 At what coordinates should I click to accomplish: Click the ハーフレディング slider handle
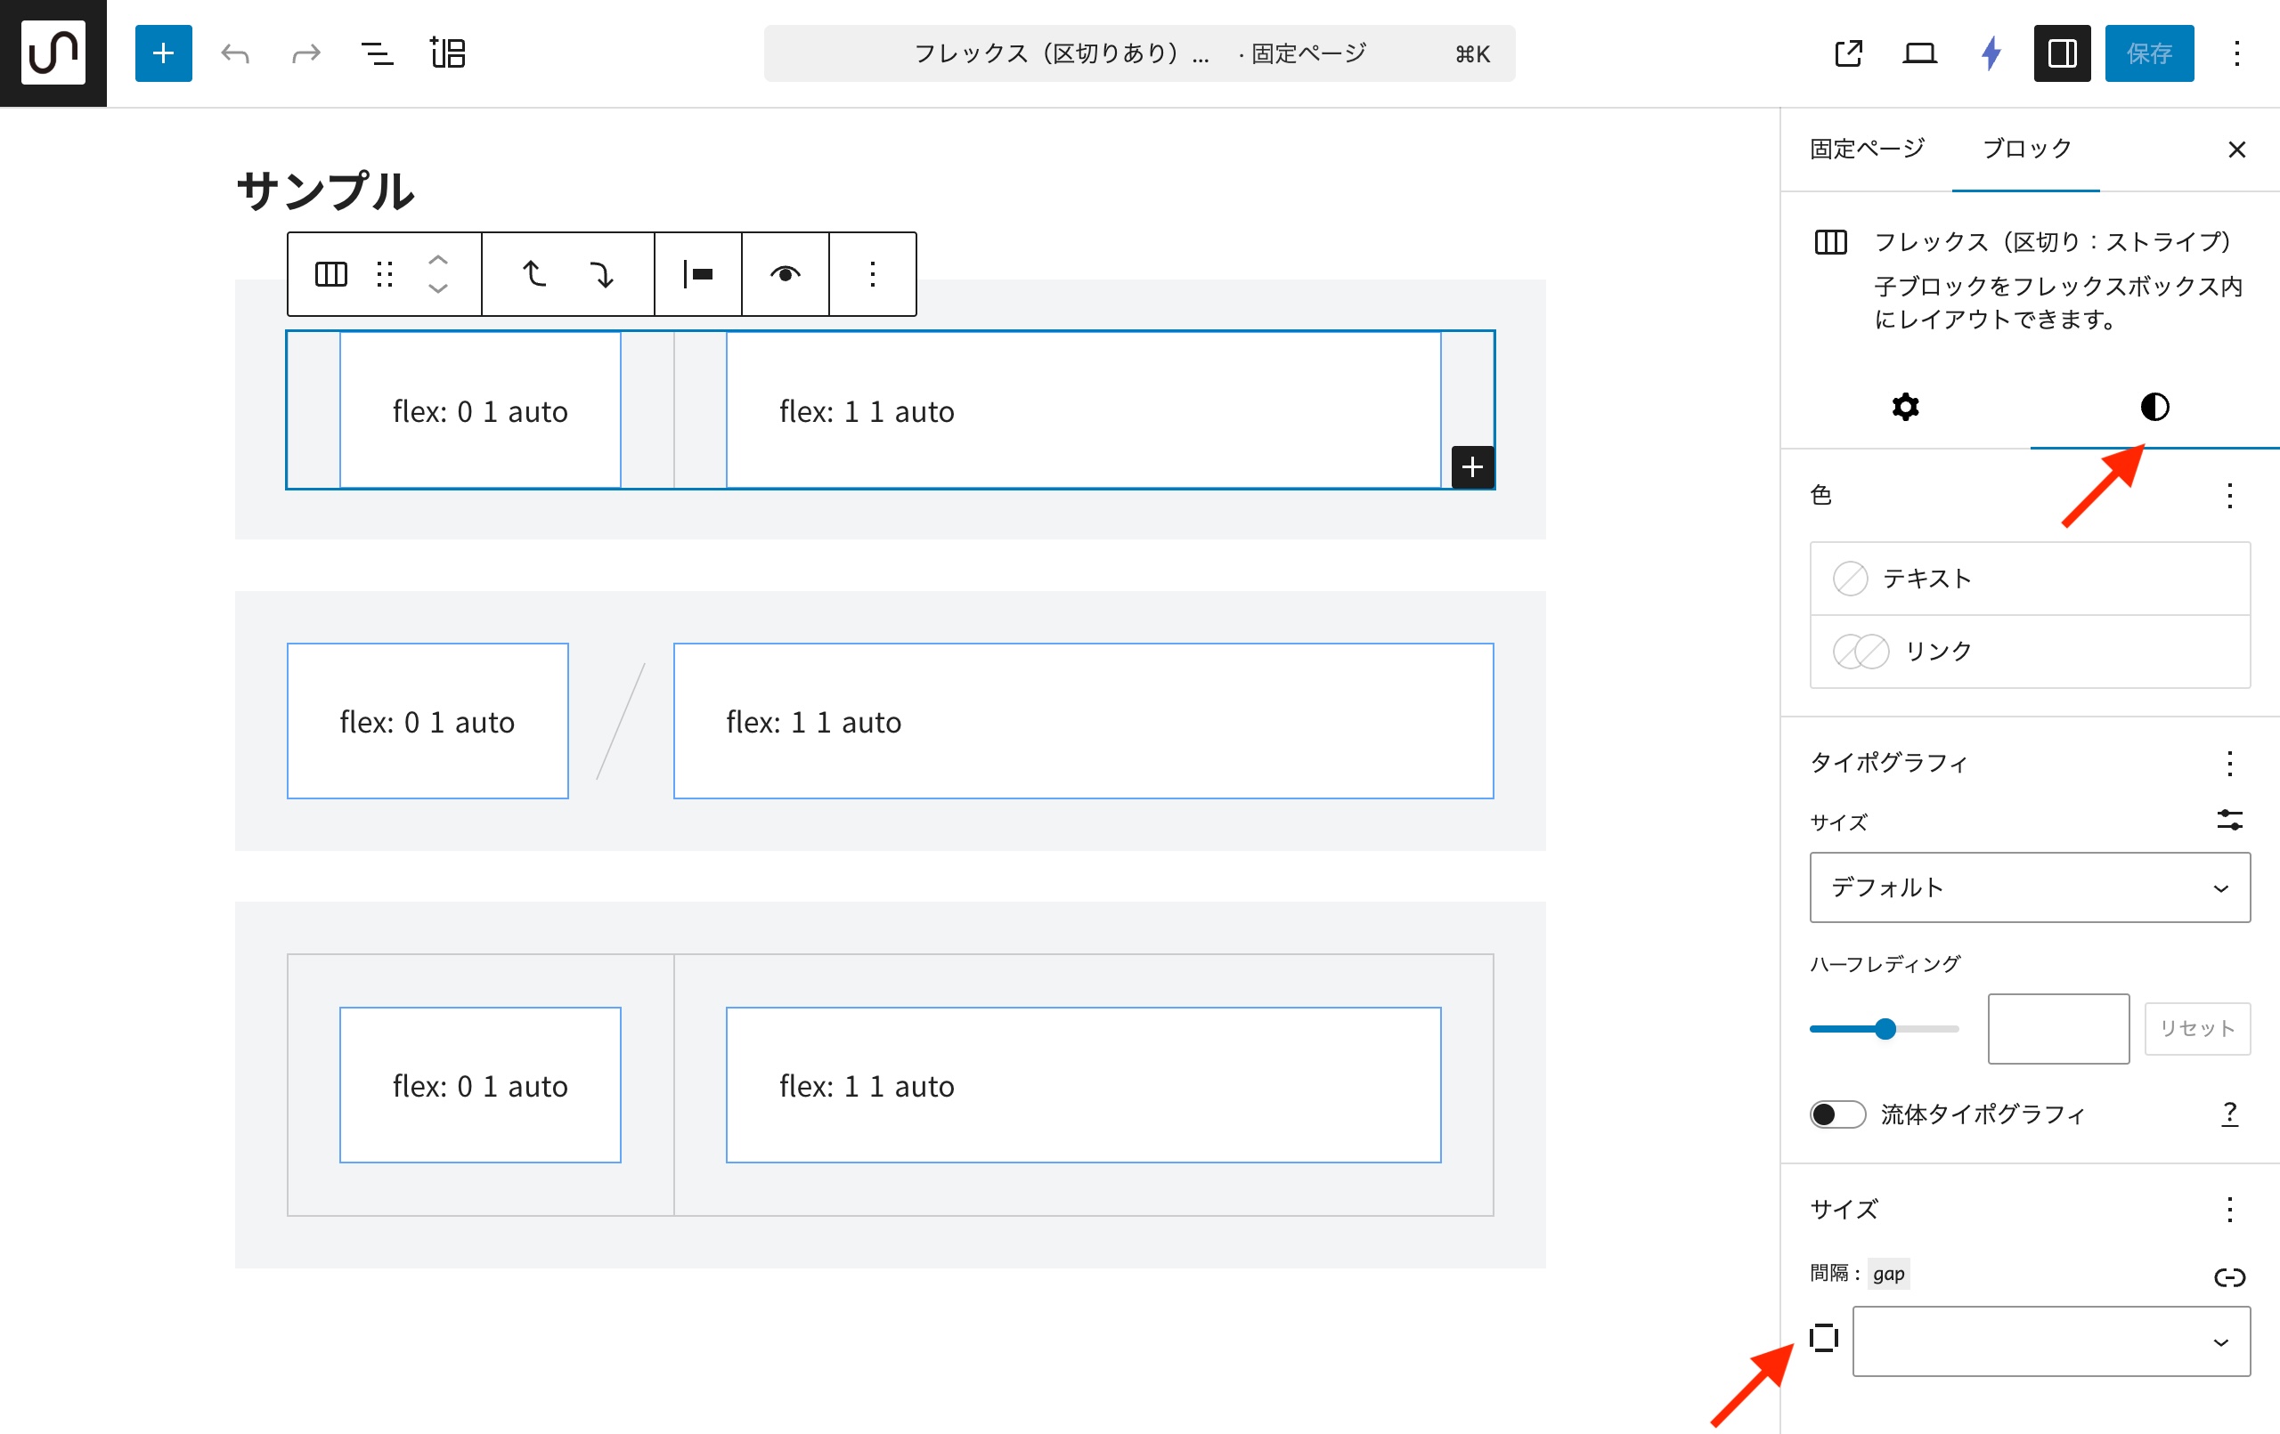pos(1885,1029)
